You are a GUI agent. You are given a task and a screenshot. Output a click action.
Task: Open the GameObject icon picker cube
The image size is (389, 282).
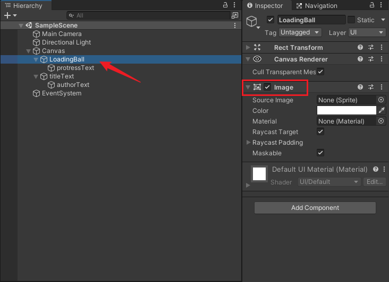[252, 22]
